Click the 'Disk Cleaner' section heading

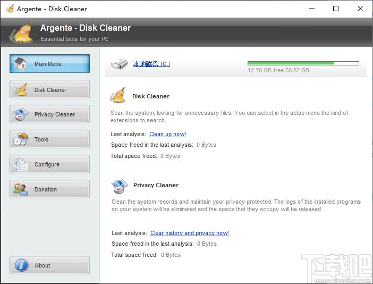[x=151, y=96]
